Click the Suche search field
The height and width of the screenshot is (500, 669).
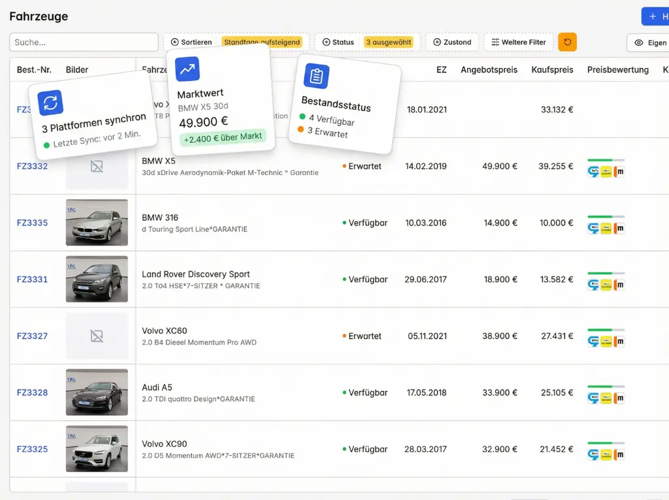coord(84,42)
